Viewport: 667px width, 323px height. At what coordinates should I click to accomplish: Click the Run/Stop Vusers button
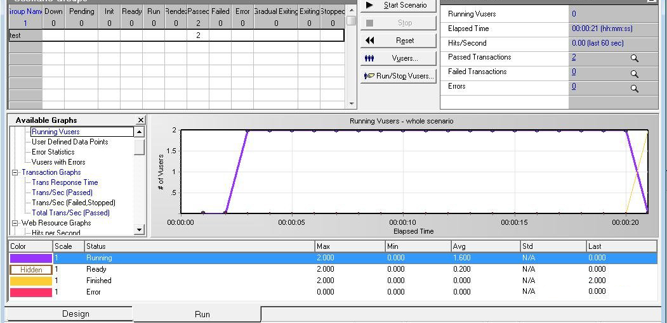point(398,76)
